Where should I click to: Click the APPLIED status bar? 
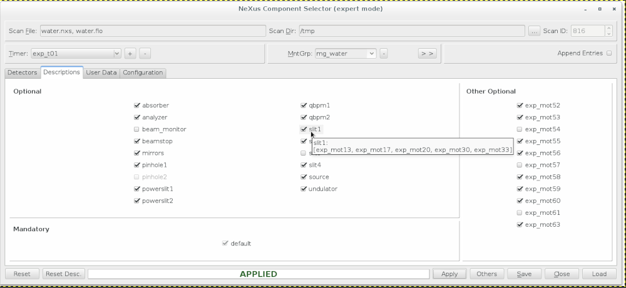(259, 274)
